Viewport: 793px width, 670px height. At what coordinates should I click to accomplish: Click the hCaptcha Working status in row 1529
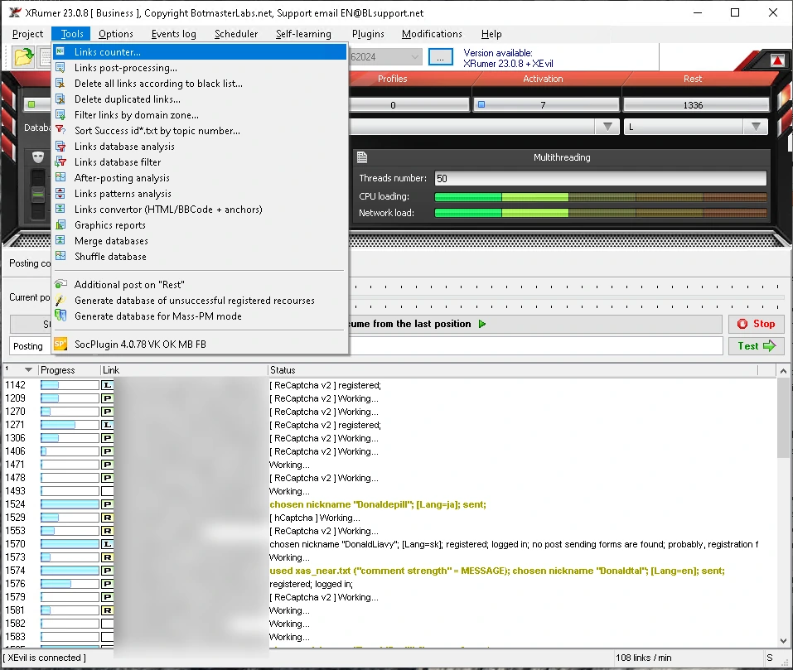[315, 518]
